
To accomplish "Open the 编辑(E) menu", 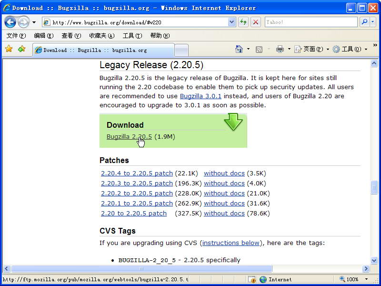I will [44, 36].
